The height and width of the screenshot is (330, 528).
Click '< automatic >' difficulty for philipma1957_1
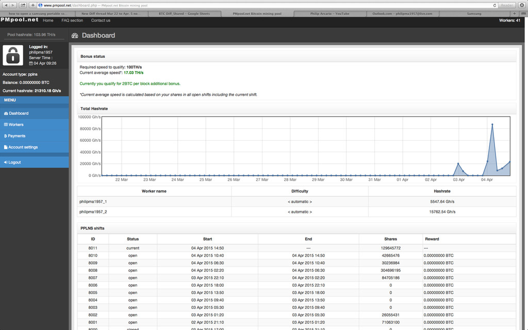(300, 202)
